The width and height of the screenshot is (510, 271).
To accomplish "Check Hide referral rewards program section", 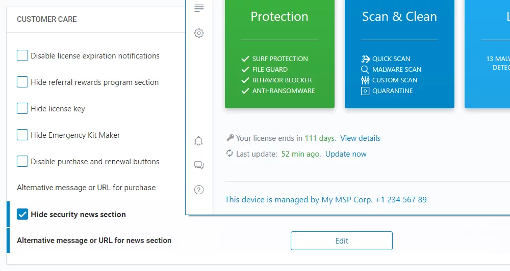I will (x=22, y=82).
